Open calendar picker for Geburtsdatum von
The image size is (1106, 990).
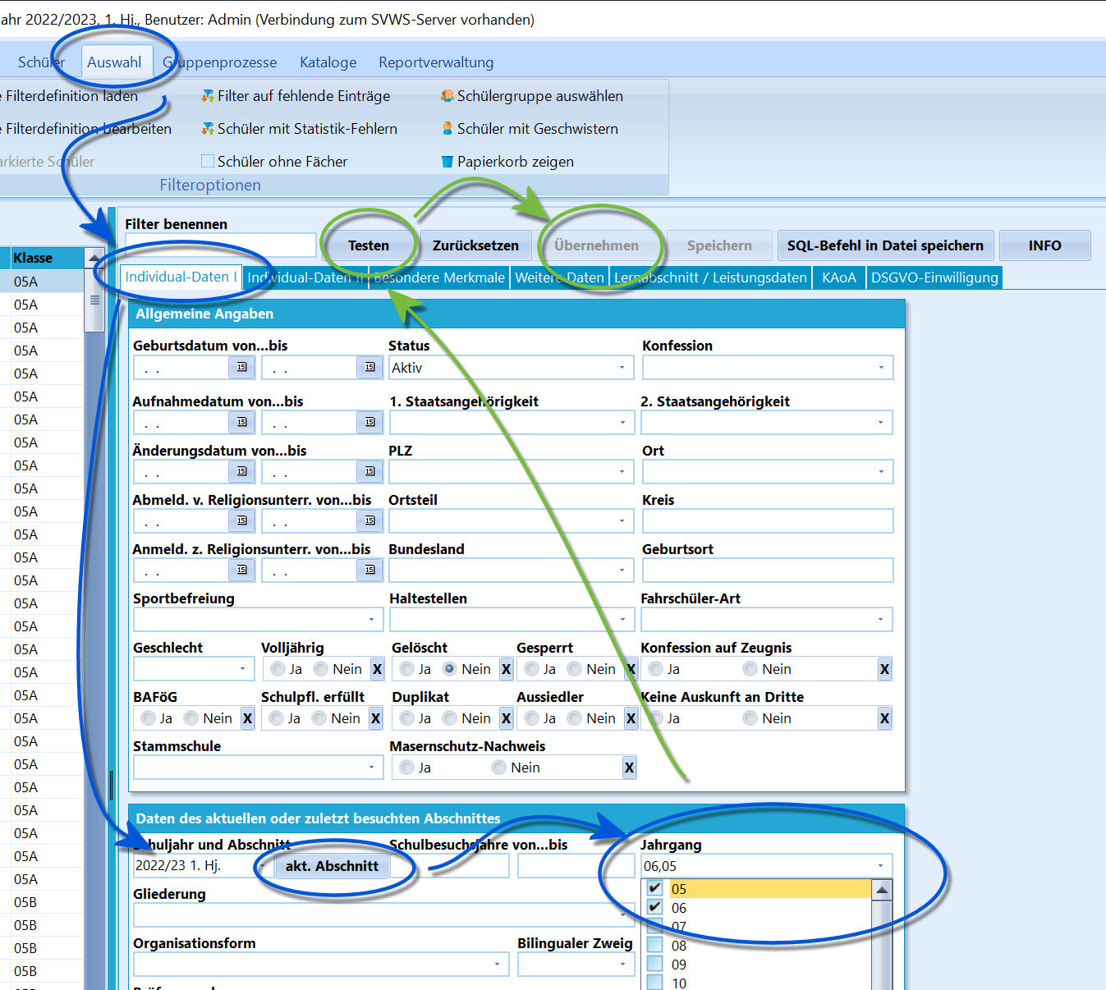point(241,367)
